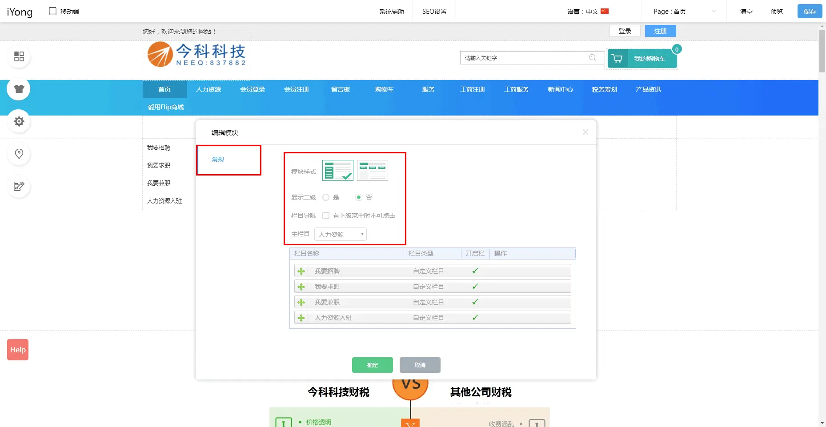The height and width of the screenshot is (427, 826).
Task: Select the 常规 tab in dialog
Action: [218, 160]
